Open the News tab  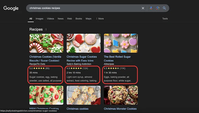[x=61, y=19]
